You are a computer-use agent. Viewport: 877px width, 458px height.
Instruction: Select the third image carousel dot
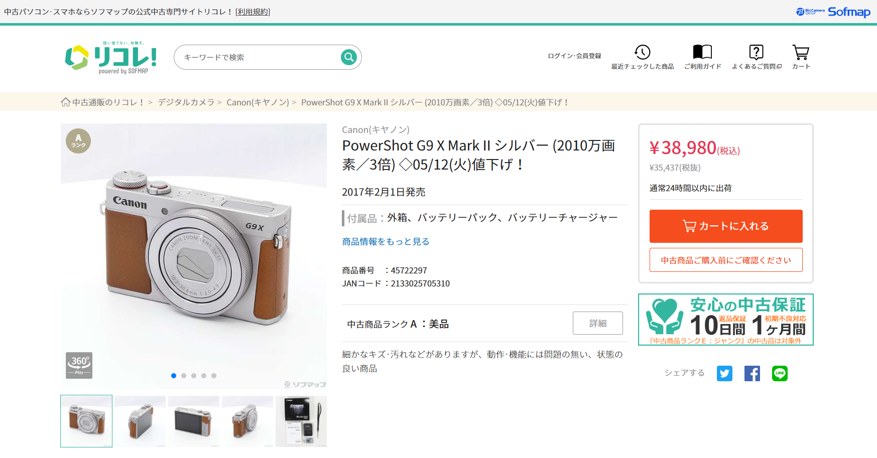[x=194, y=376]
